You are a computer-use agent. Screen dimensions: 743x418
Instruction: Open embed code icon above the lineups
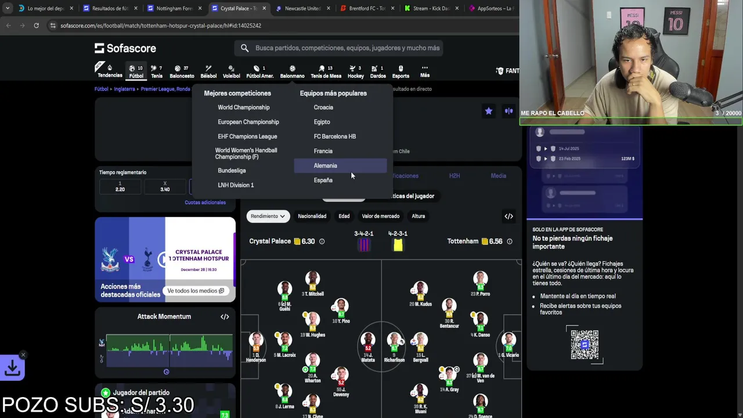pyautogui.click(x=509, y=217)
